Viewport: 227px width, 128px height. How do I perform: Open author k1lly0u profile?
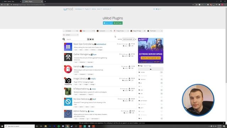tap(93, 79)
